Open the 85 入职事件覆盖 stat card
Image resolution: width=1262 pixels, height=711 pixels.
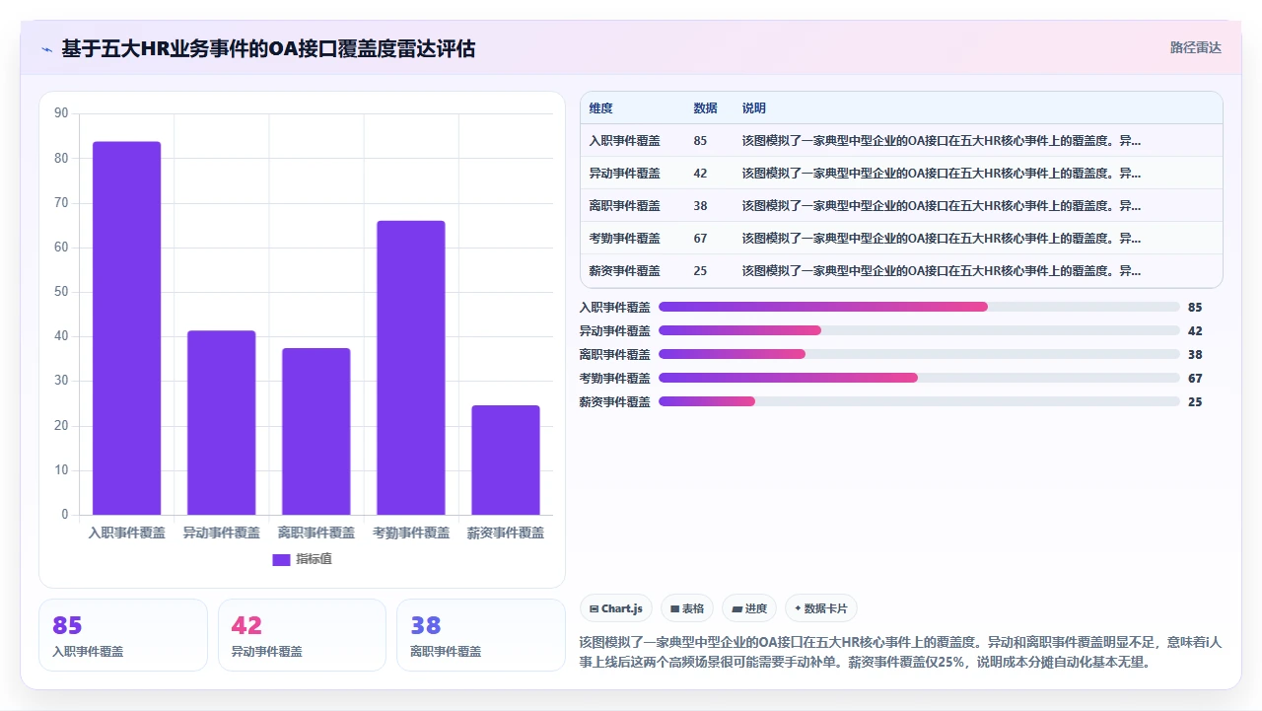(123, 635)
